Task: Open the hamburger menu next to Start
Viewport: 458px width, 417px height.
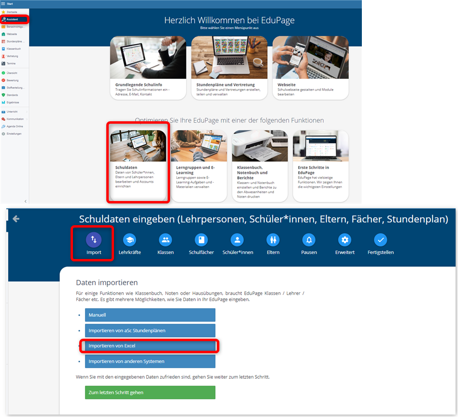Action: (x=3, y=4)
